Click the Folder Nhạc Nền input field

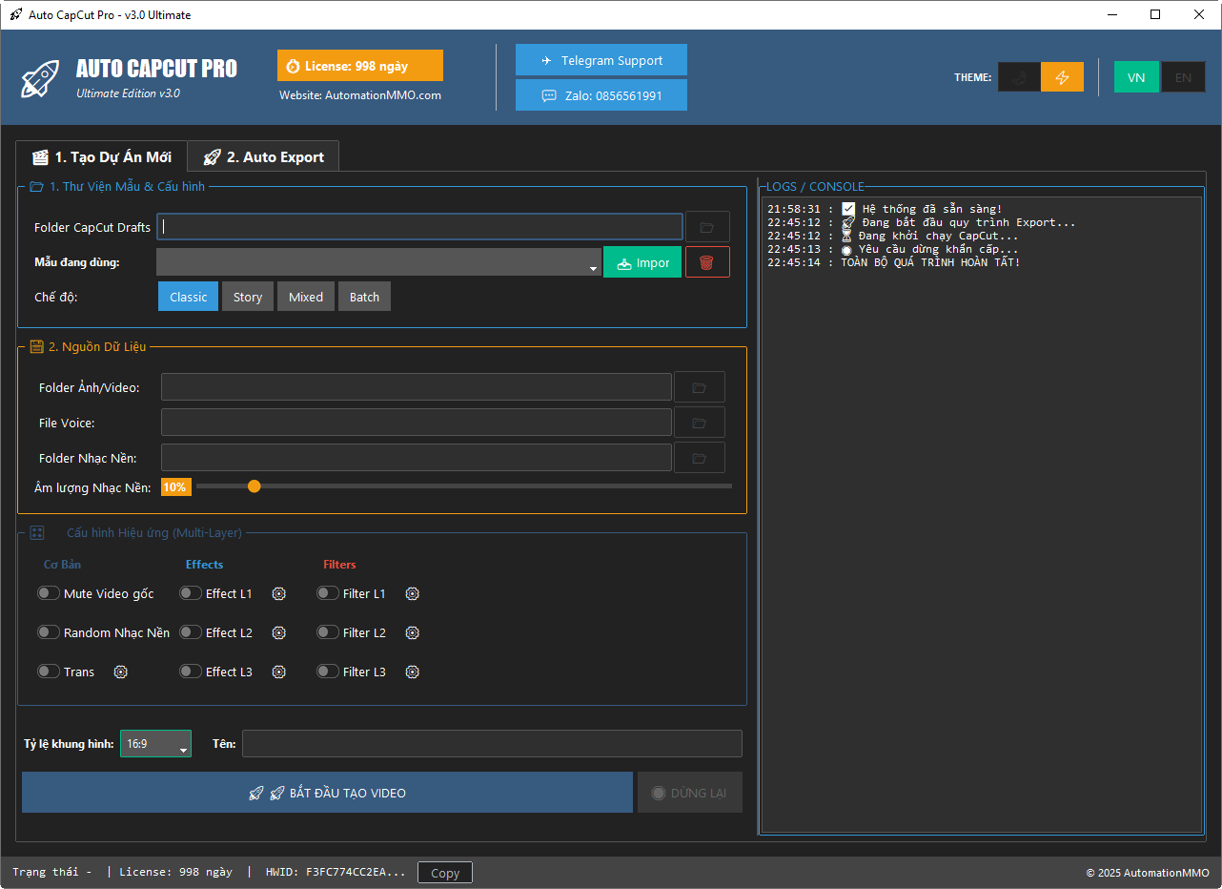[x=417, y=458]
